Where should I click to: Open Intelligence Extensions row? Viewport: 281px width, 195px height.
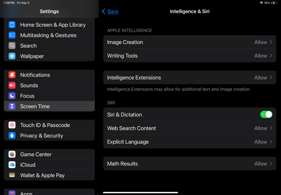pos(189,78)
